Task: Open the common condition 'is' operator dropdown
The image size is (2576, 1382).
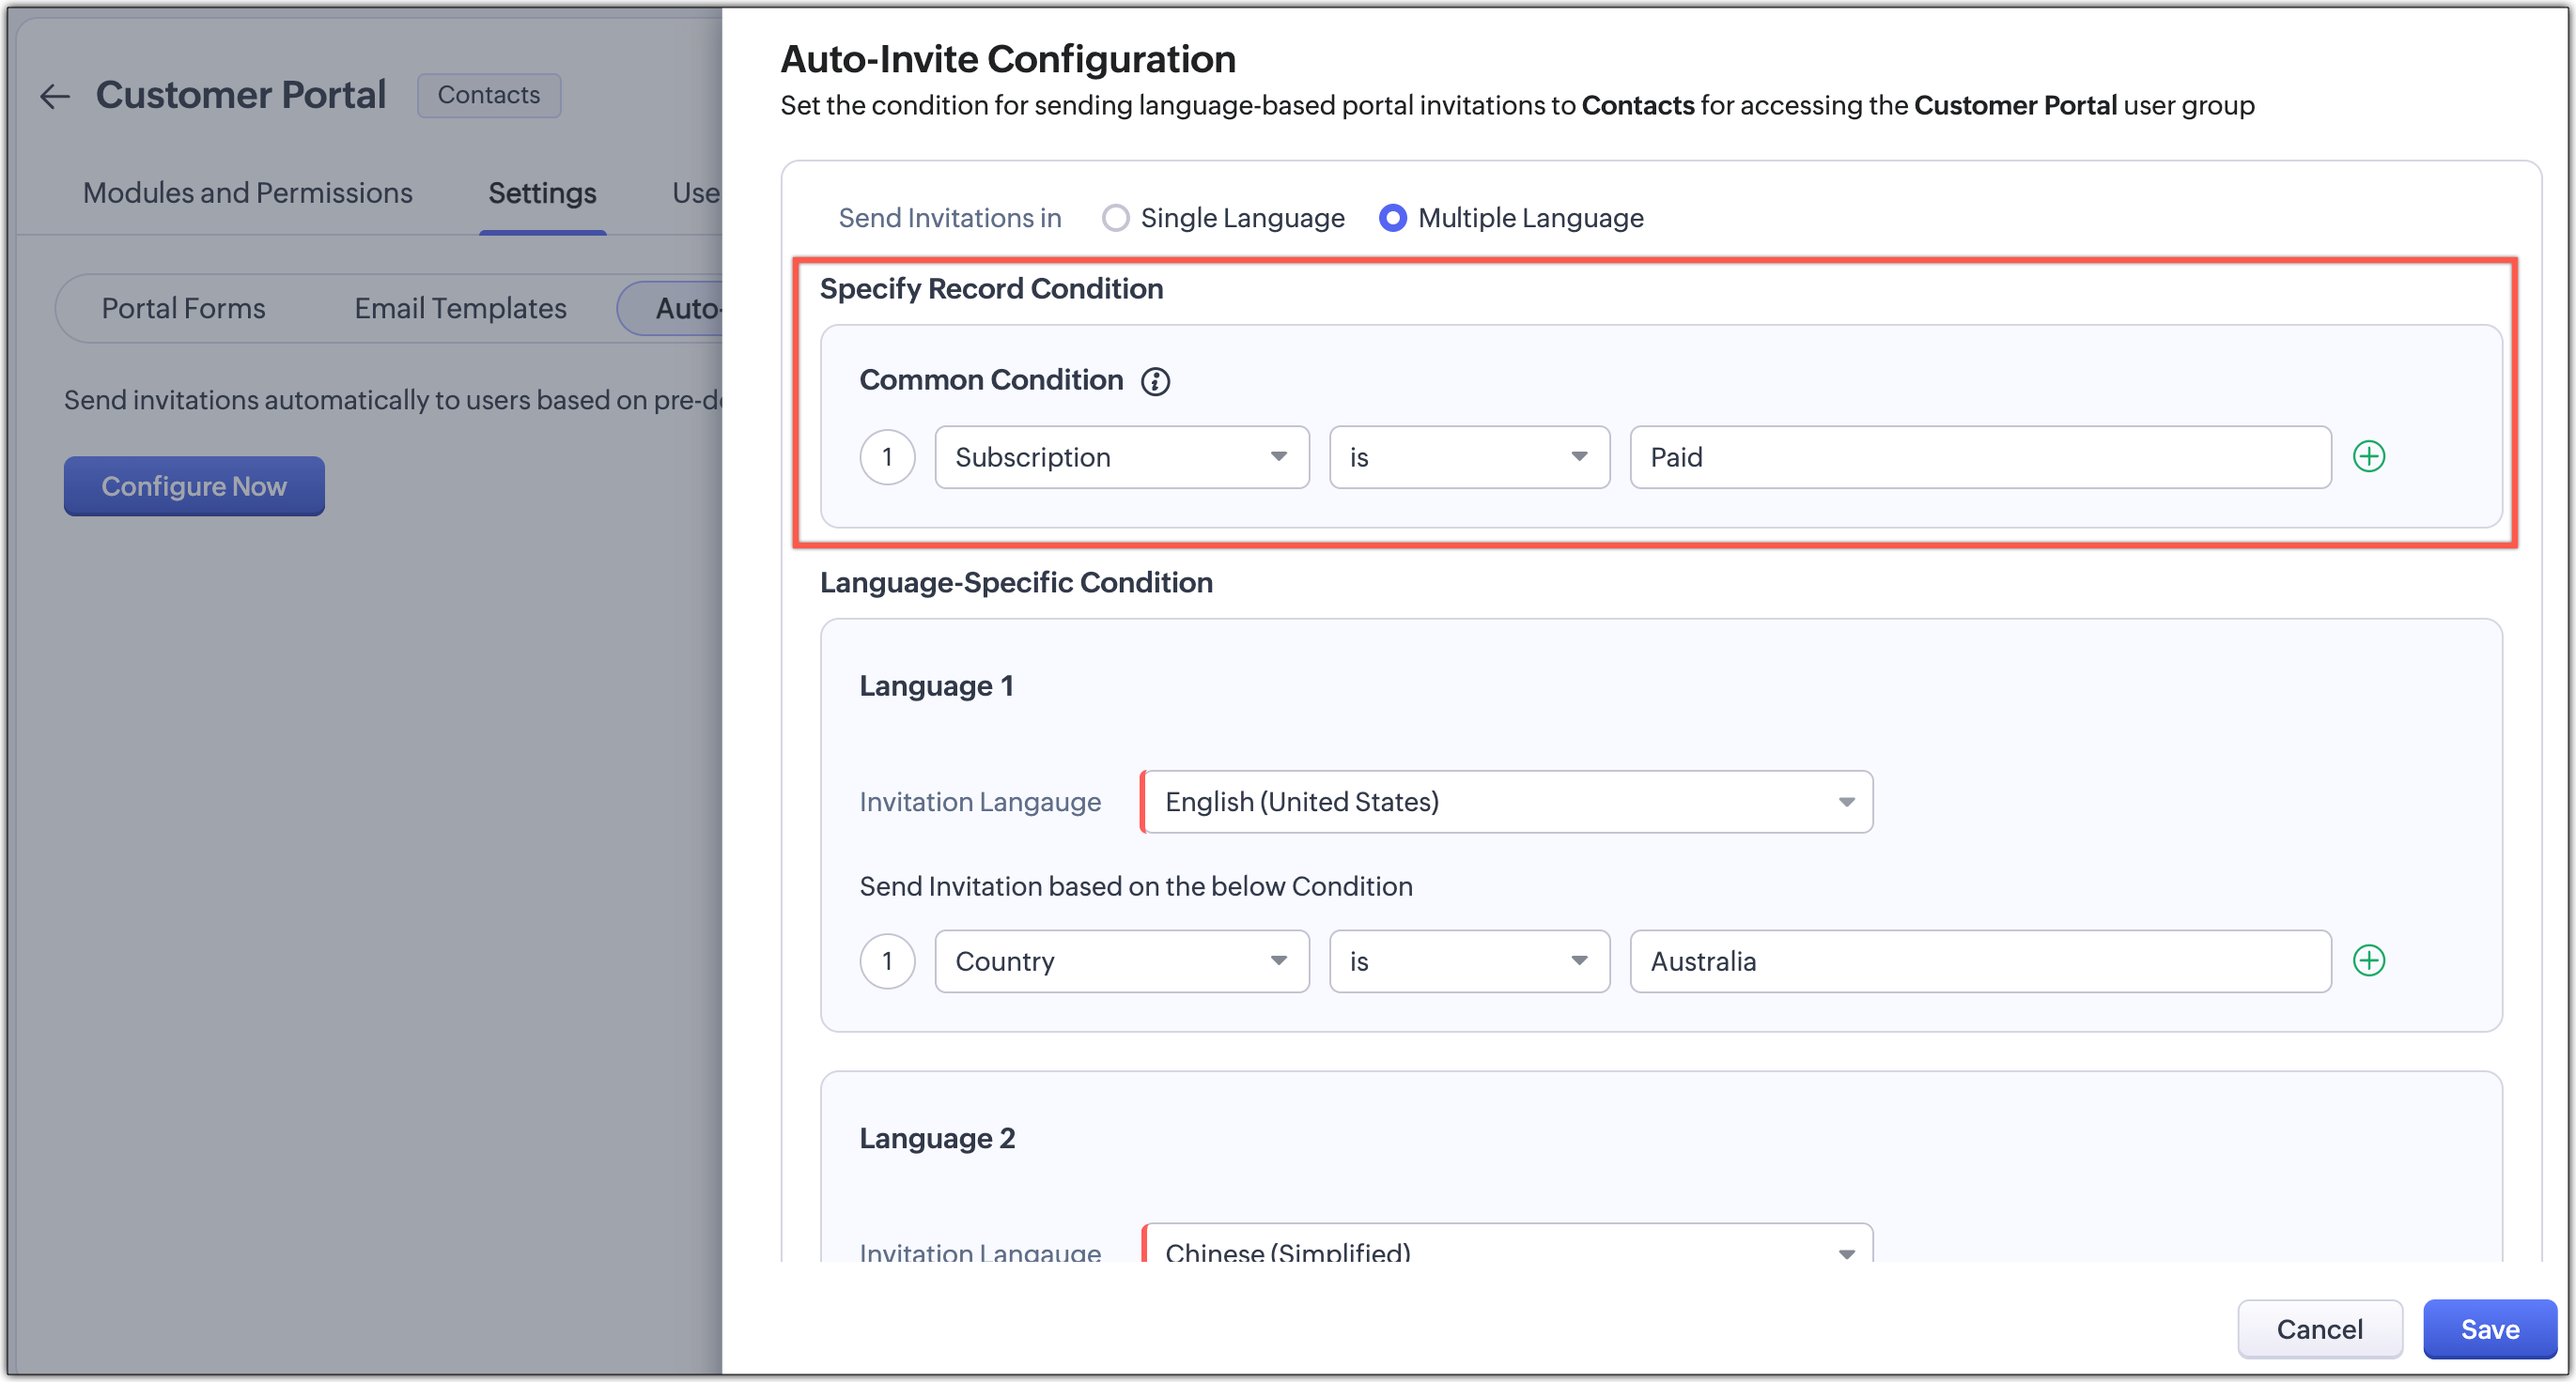Action: click(x=1468, y=456)
